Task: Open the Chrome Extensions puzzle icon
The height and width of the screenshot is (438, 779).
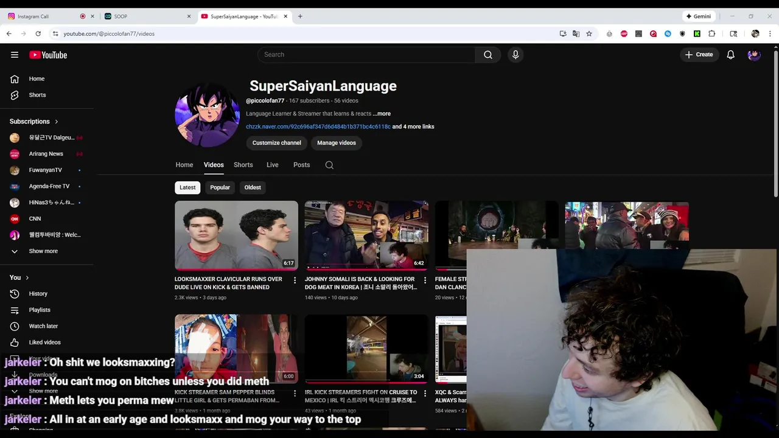Action: (711, 33)
